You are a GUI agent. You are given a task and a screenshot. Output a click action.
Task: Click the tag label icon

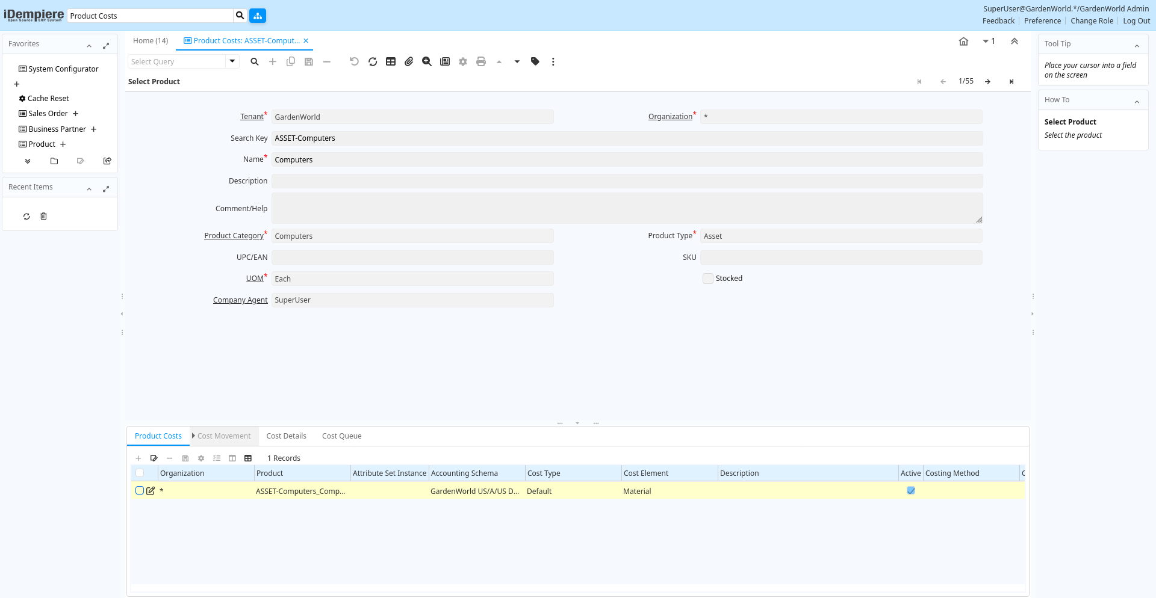point(535,61)
